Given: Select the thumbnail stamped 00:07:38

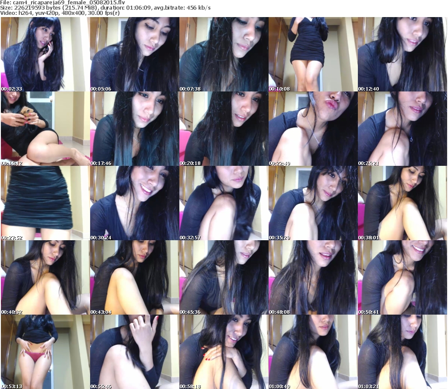Looking at the screenshot, I should tap(224, 54).
